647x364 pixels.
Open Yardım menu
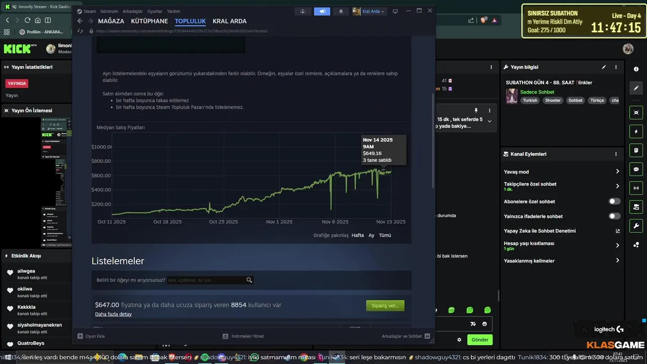(173, 11)
